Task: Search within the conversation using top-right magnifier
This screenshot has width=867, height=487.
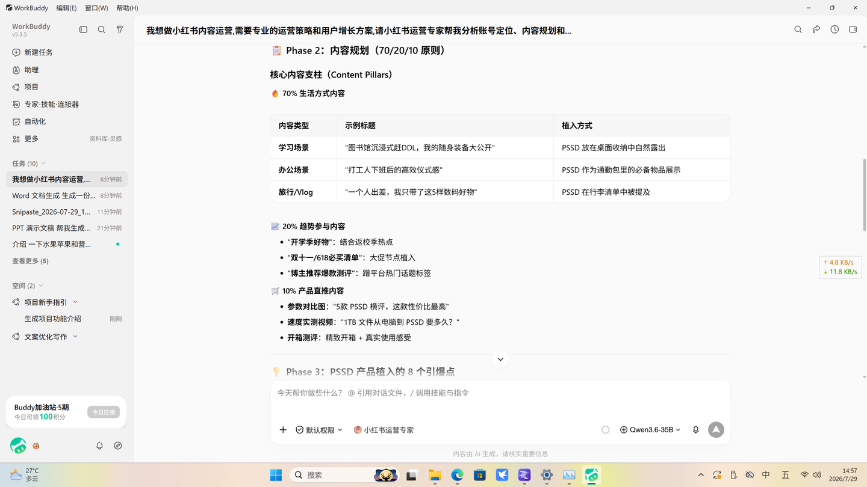Action: 798,29
